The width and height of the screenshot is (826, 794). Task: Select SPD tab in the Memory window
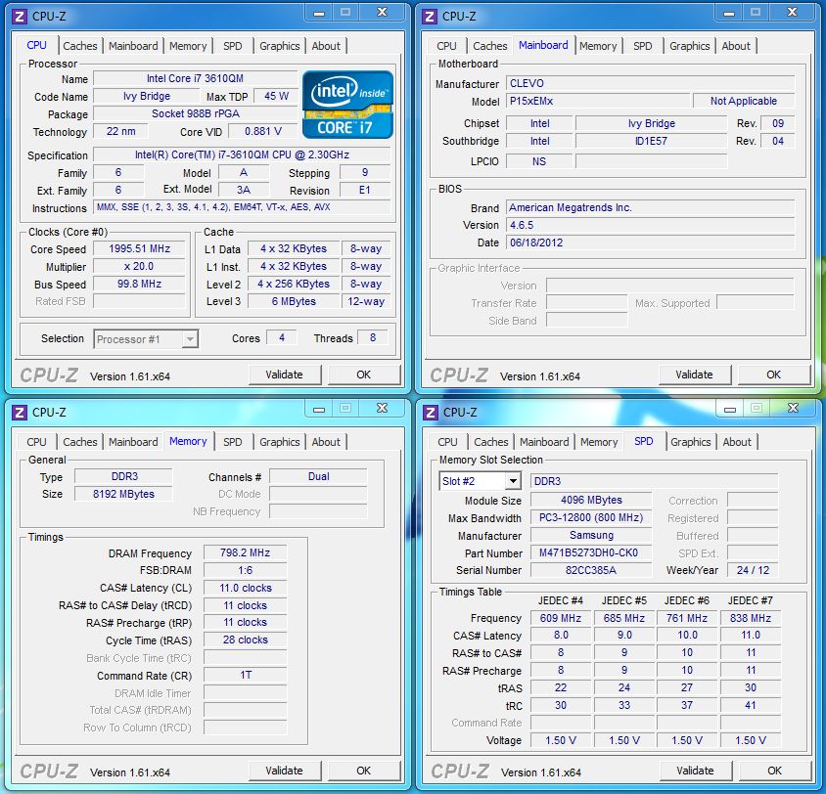[233, 442]
